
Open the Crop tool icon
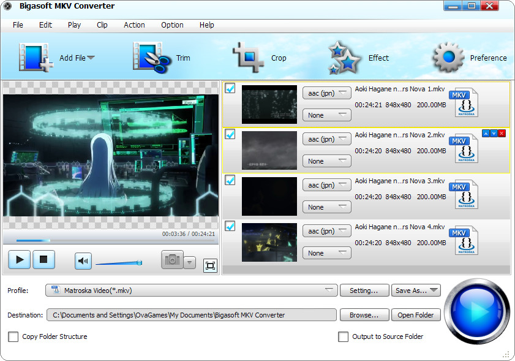248,58
